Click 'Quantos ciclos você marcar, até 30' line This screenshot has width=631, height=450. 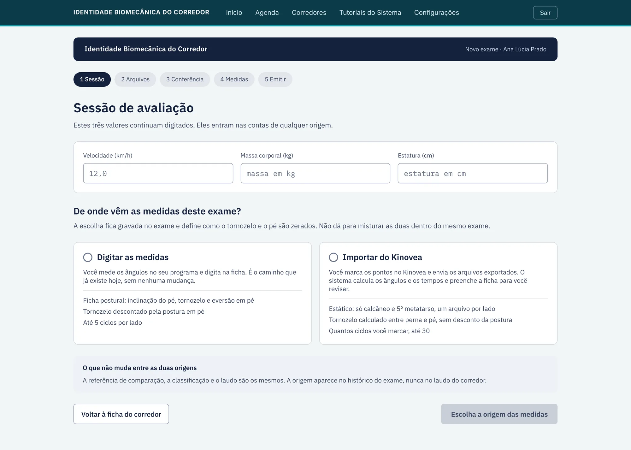click(379, 331)
